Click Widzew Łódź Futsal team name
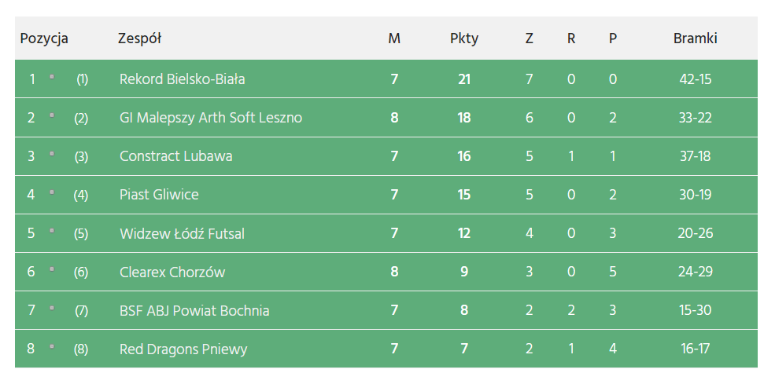The width and height of the screenshot is (764, 373). pos(182,233)
